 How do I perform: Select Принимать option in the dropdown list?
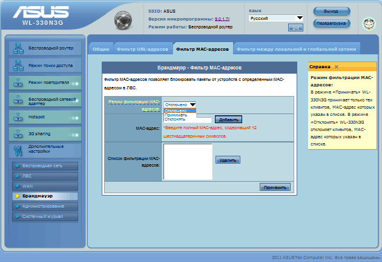[x=176, y=115]
